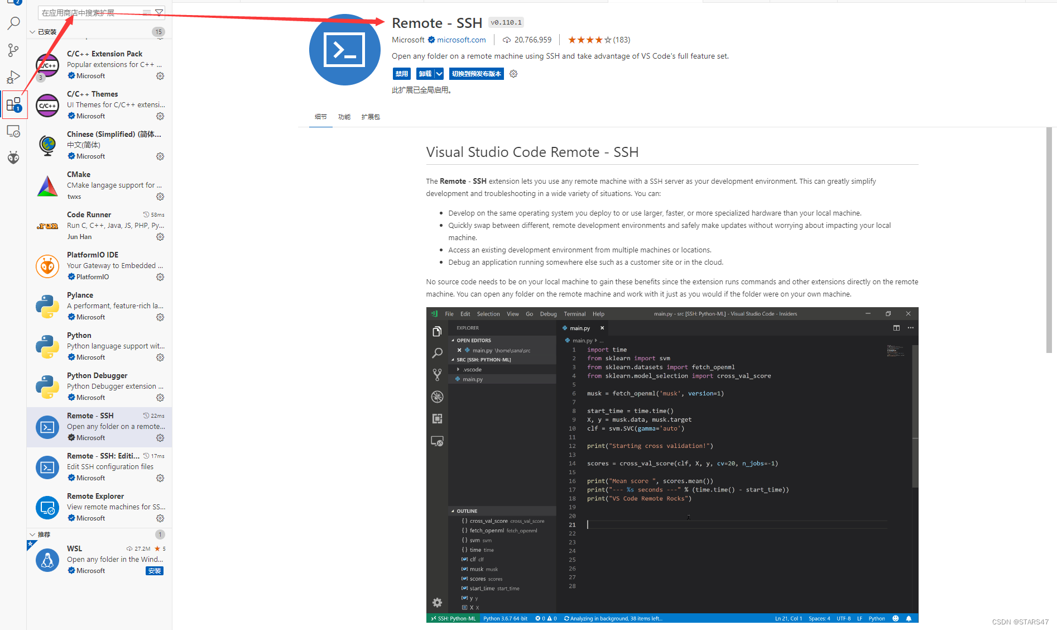Screen dimensions: 1057x630
Task: Install the WSL extension
Action: [x=155, y=571]
